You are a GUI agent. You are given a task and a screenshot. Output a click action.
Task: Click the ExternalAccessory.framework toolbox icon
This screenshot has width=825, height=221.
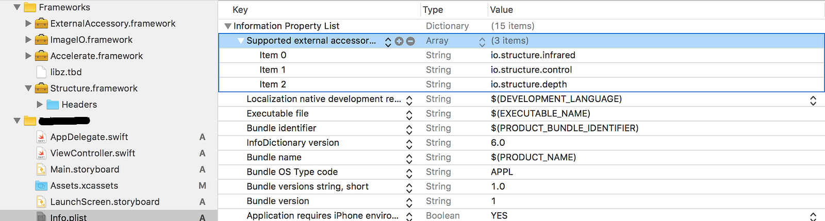pos(41,24)
